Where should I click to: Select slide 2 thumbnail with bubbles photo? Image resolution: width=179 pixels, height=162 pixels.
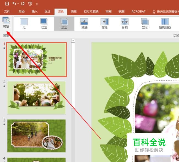(x=37, y=98)
